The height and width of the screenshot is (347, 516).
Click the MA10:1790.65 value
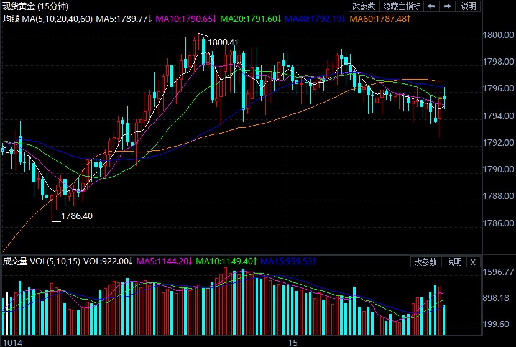coord(186,19)
